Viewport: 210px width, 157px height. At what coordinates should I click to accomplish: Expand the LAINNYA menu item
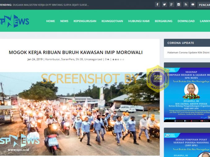(x=205, y=21)
